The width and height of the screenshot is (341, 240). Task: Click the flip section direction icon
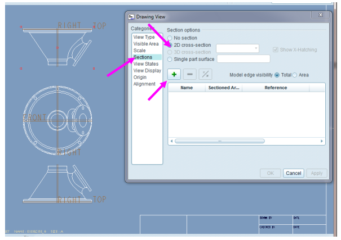[206, 74]
